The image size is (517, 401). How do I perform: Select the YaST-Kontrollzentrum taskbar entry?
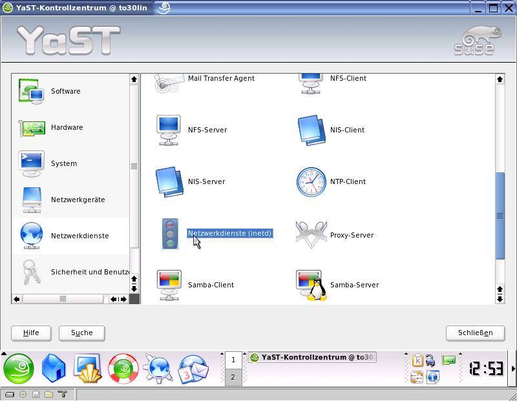[x=312, y=358]
